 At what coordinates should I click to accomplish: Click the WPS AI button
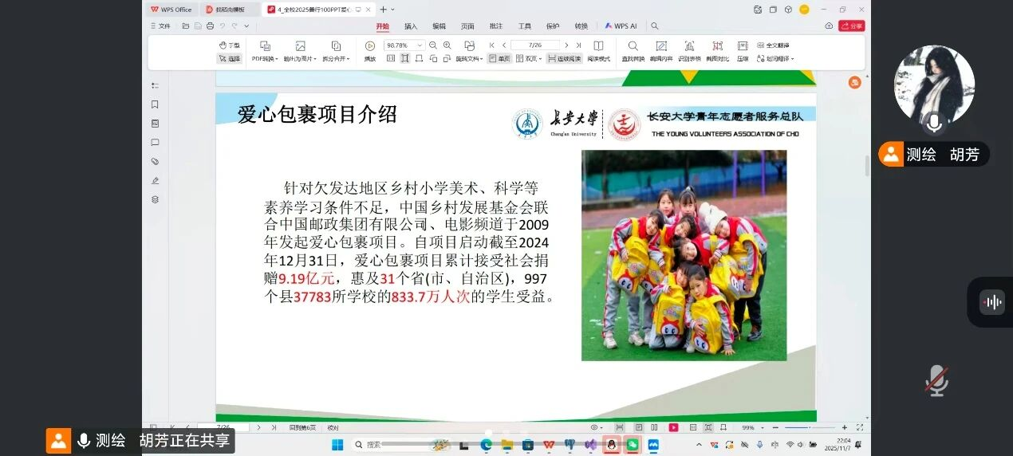click(x=621, y=26)
